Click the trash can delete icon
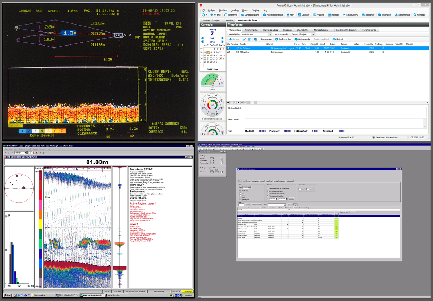433x301 pixels. point(249,39)
